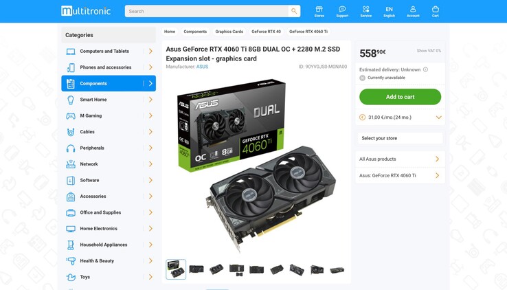The height and width of the screenshot is (290, 507).
Task: Select the second product thumbnail image
Action: click(196, 269)
